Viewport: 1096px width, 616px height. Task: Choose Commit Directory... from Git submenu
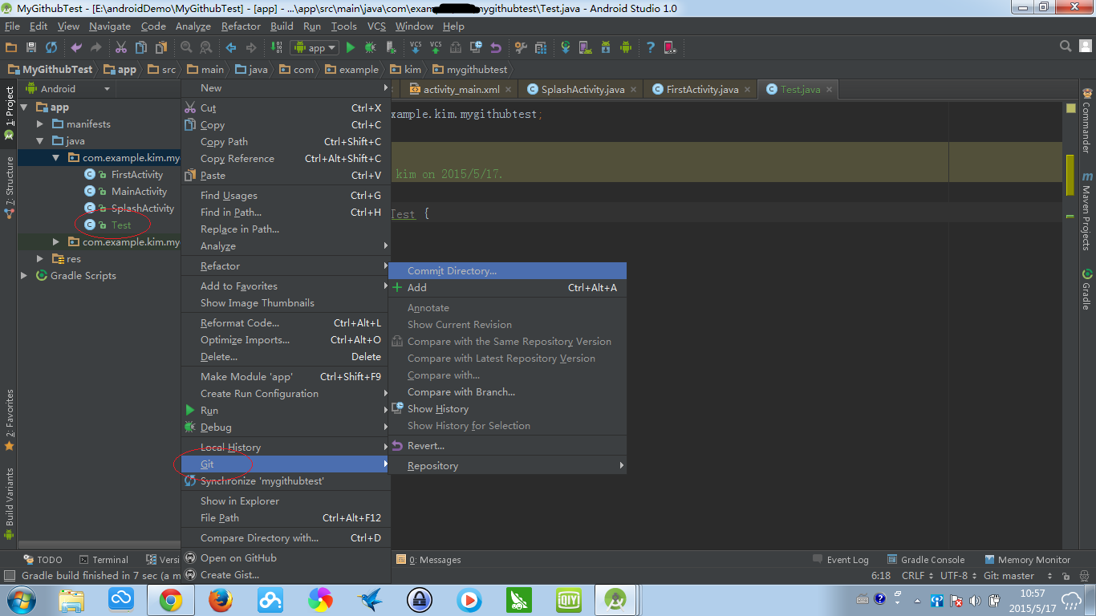tap(507, 271)
